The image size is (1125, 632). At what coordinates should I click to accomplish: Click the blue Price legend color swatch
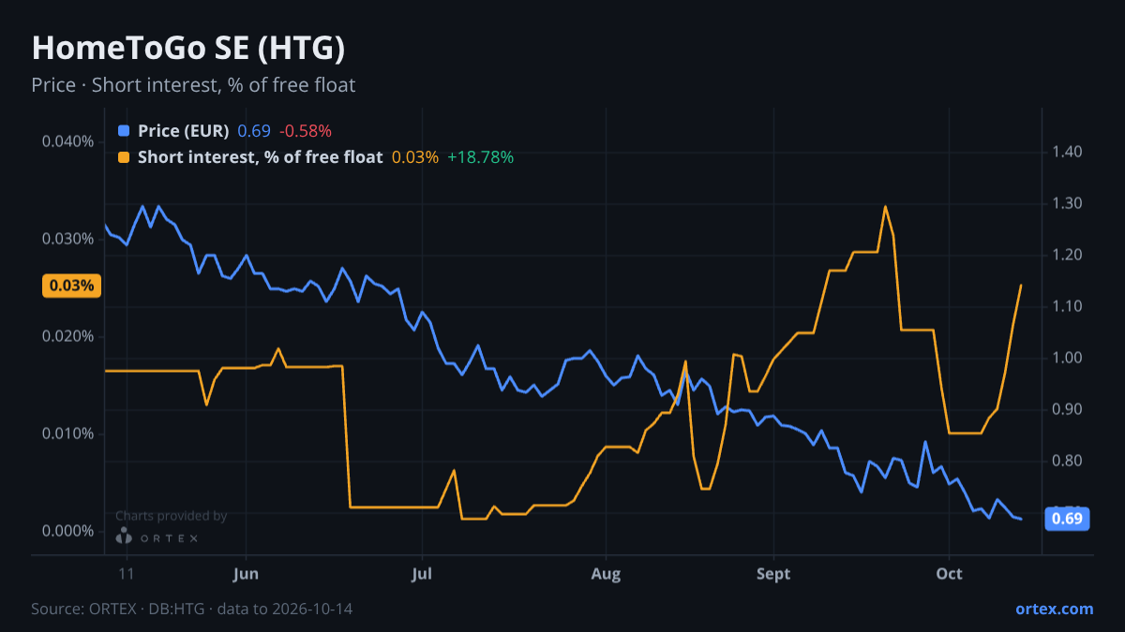coord(124,131)
